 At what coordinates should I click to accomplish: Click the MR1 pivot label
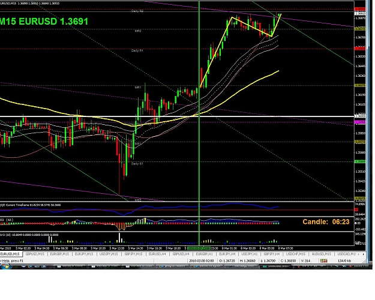138,88
